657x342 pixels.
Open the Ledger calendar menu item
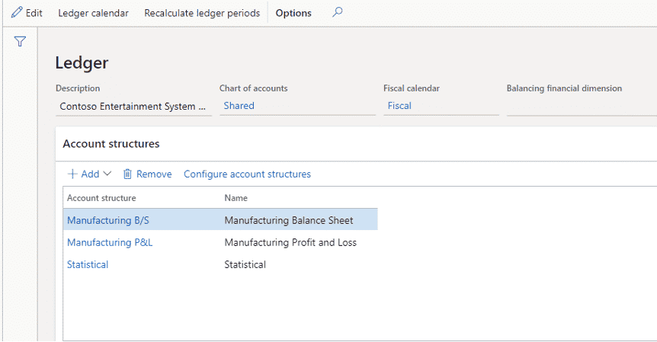tap(93, 13)
